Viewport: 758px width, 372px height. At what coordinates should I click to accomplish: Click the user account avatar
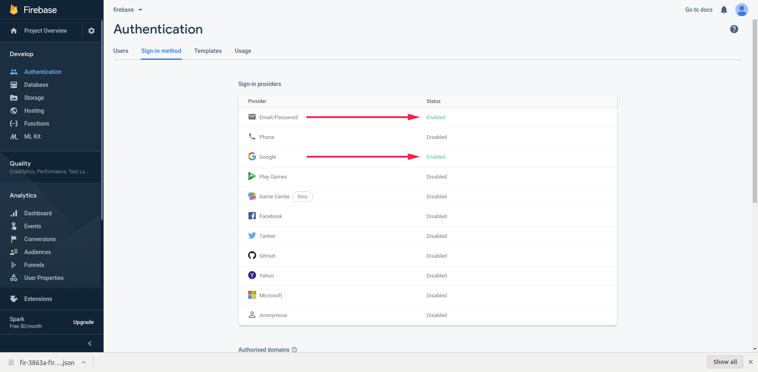click(x=741, y=10)
